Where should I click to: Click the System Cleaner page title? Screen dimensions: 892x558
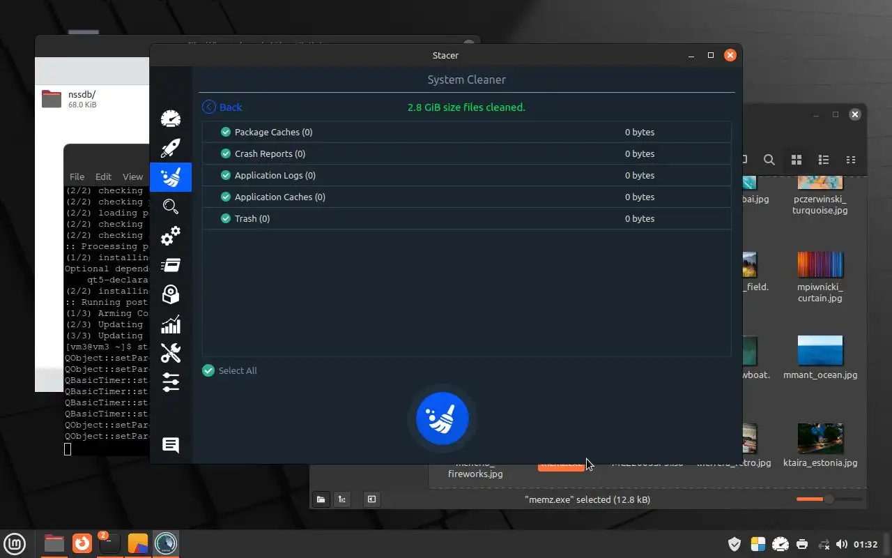[x=466, y=80]
